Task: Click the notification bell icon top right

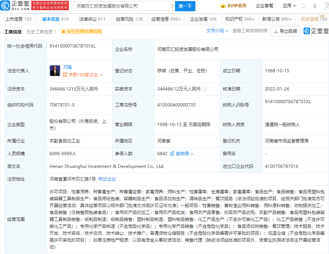Action: click(x=314, y=6)
